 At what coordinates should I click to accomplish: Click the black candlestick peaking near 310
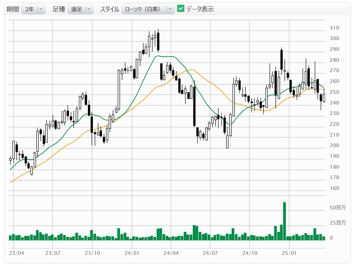(x=158, y=41)
